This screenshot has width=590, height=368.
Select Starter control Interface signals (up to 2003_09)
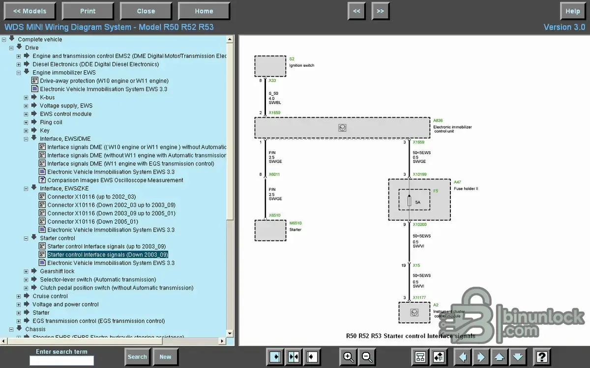point(106,246)
